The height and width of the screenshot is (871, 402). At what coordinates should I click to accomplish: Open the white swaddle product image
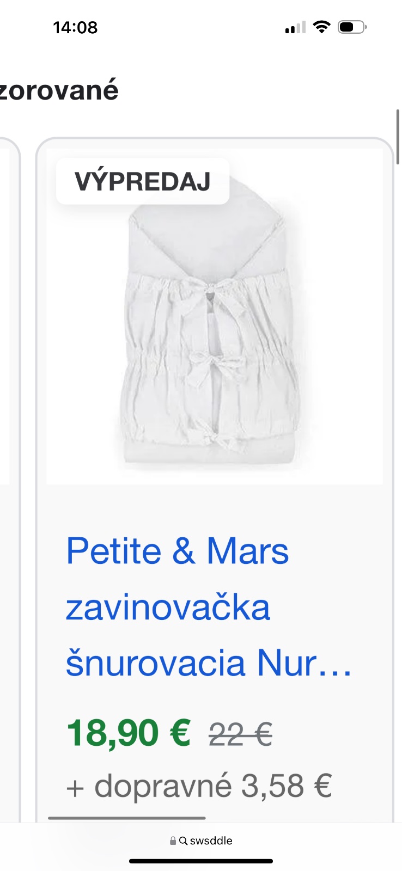pos(215,316)
